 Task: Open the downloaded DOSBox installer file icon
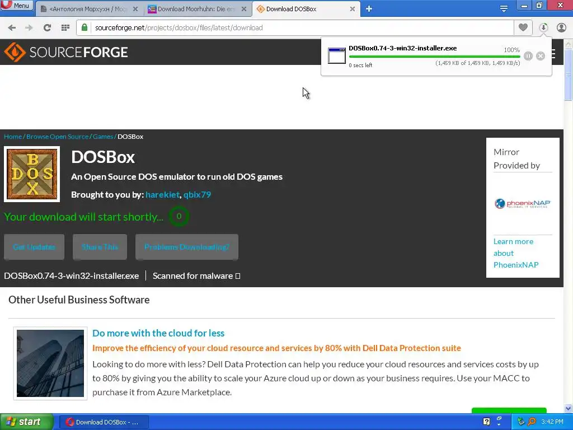(x=336, y=55)
